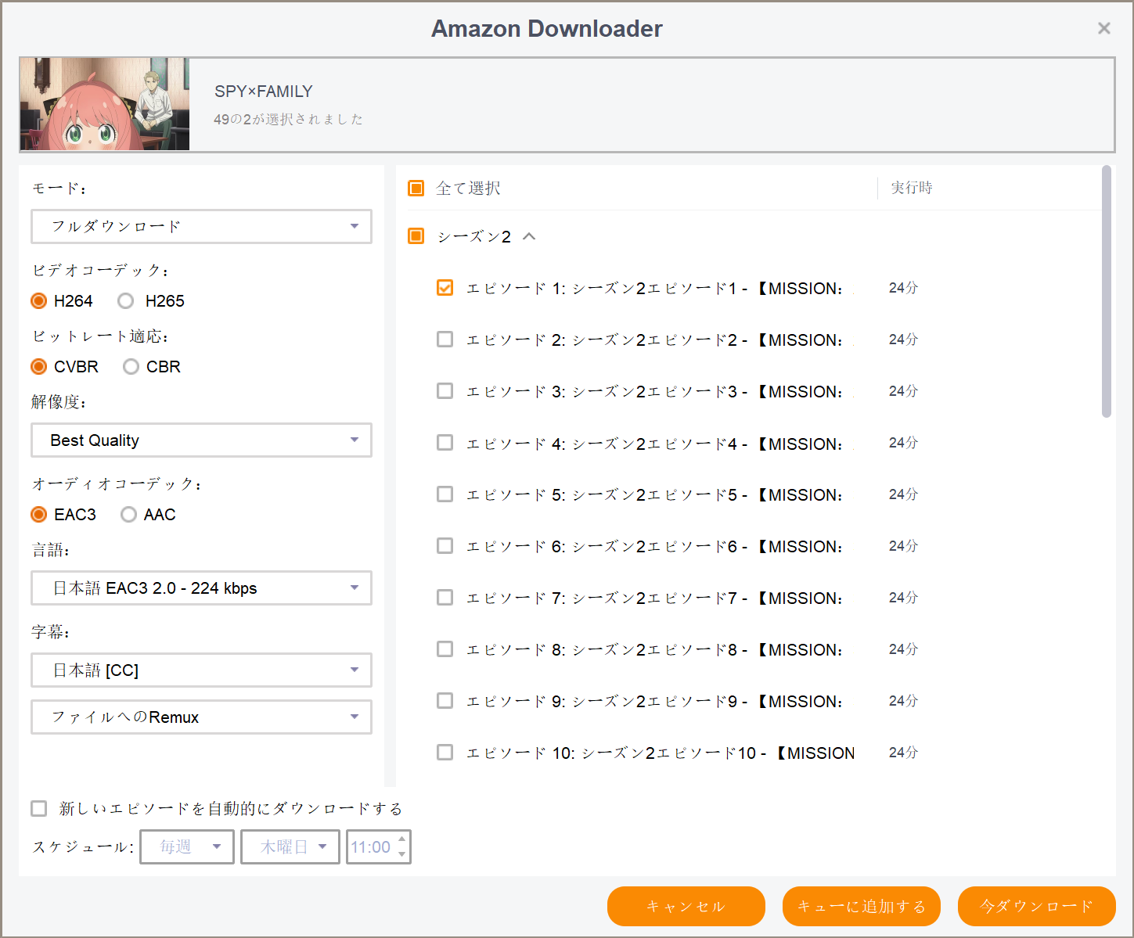Select EAC3 audio codec
Image resolution: width=1134 pixels, height=938 pixels.
pos(38,515)
